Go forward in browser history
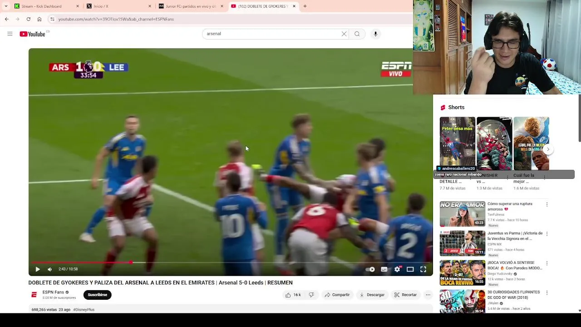 17,19
